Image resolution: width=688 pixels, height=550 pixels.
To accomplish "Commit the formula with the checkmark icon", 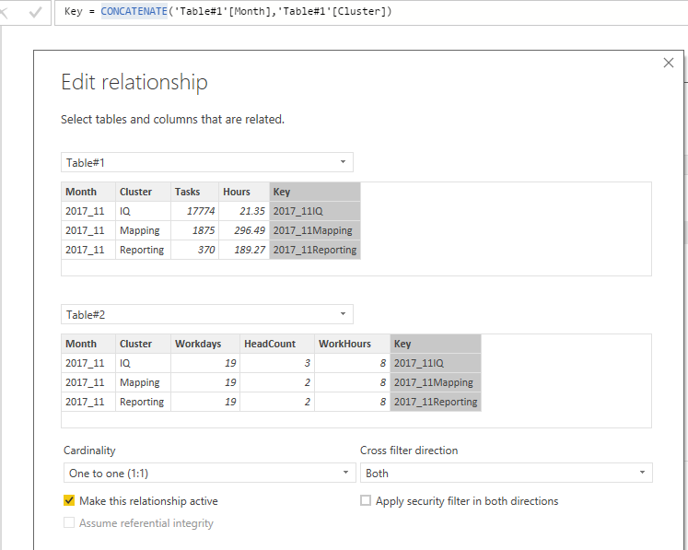I will pos(36,12).
